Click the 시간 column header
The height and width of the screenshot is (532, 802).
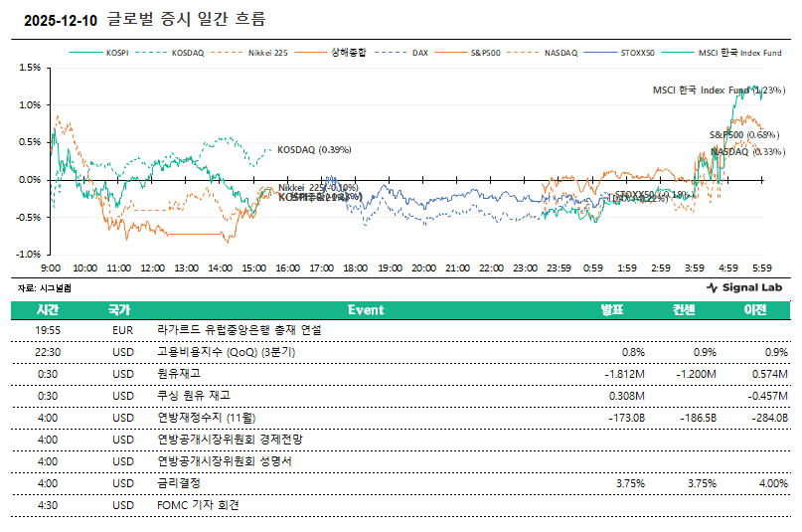[47, 310]
